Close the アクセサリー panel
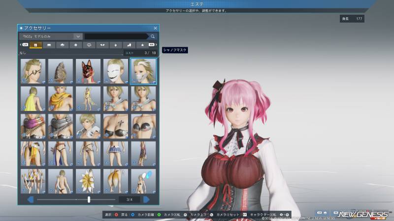Image resolution: width=394 pixels, height=221 pixels. tap(155, 28)
